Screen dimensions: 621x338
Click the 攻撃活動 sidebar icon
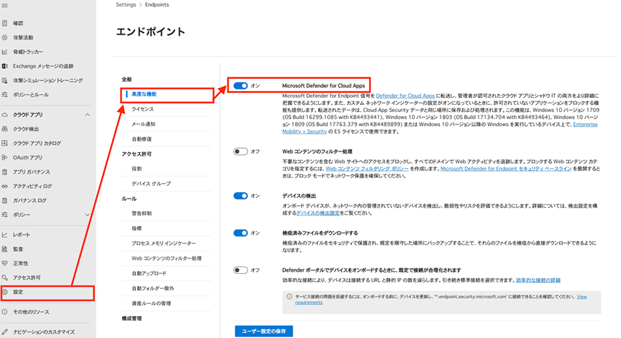[x=5, y=37]
